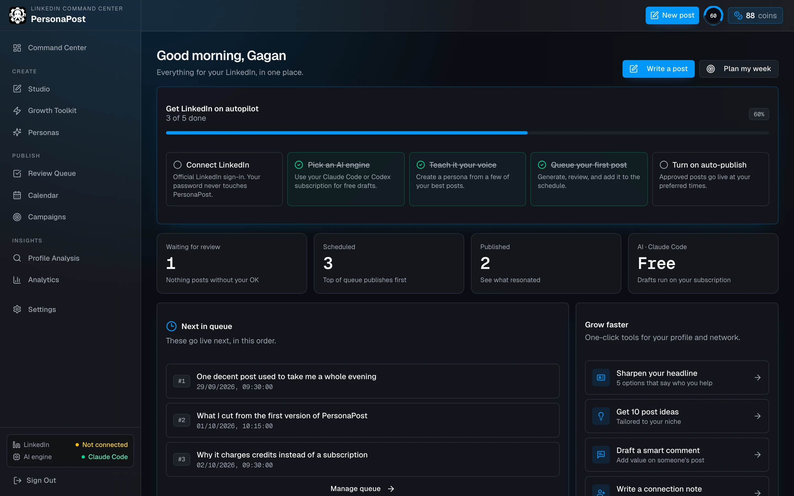Open the Studio menu item
The width and height of the screenshot is (794, 496).
click(x=70, y=89)
